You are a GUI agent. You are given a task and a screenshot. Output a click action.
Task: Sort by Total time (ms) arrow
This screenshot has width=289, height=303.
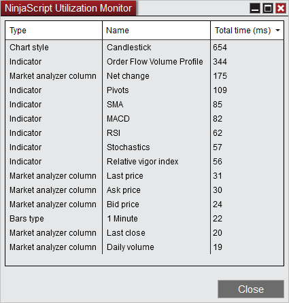[x=277, y=31]
